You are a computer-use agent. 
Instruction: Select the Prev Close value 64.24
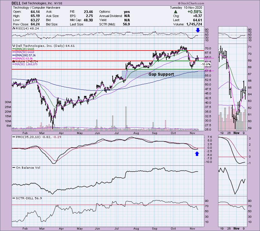35,24
